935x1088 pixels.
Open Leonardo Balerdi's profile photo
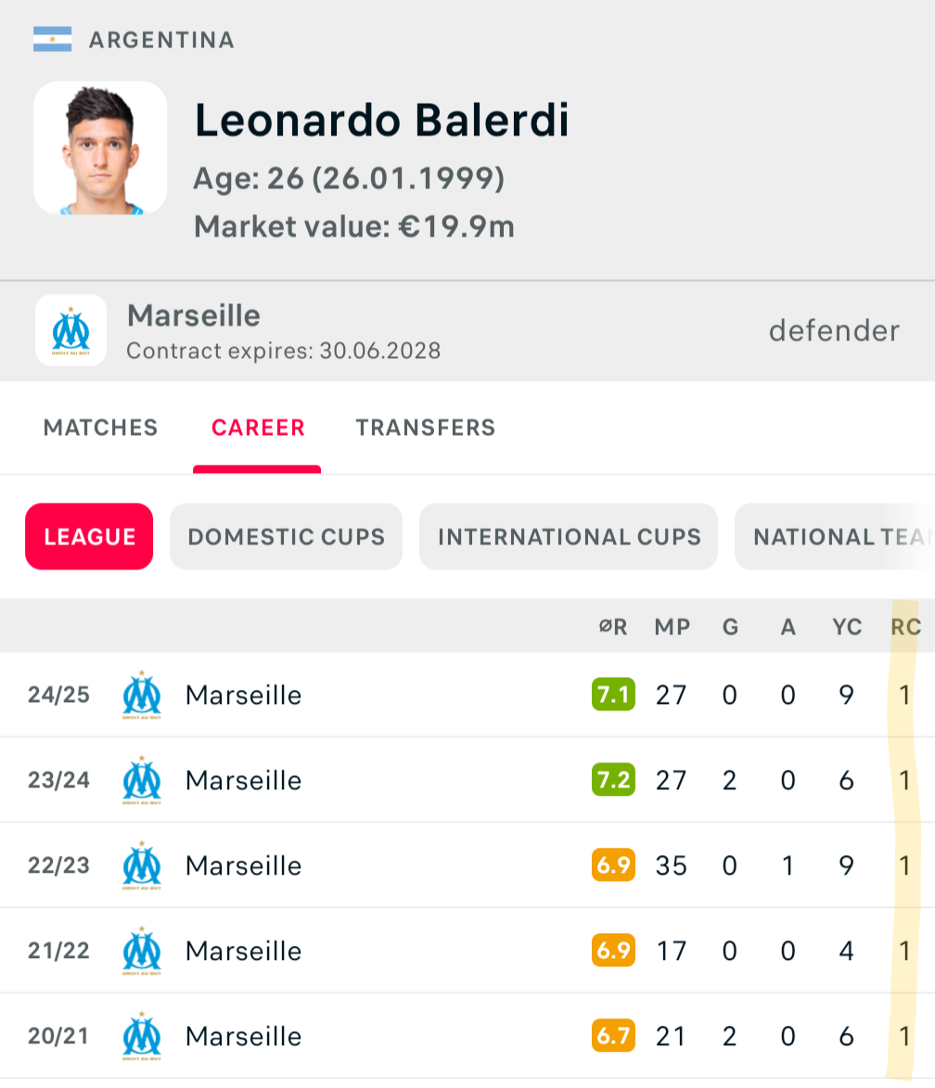pyautogui.click(x=100, y=147)
